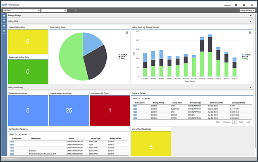Open transaction 1002 in Verification Failures

(x=12, y=142)
